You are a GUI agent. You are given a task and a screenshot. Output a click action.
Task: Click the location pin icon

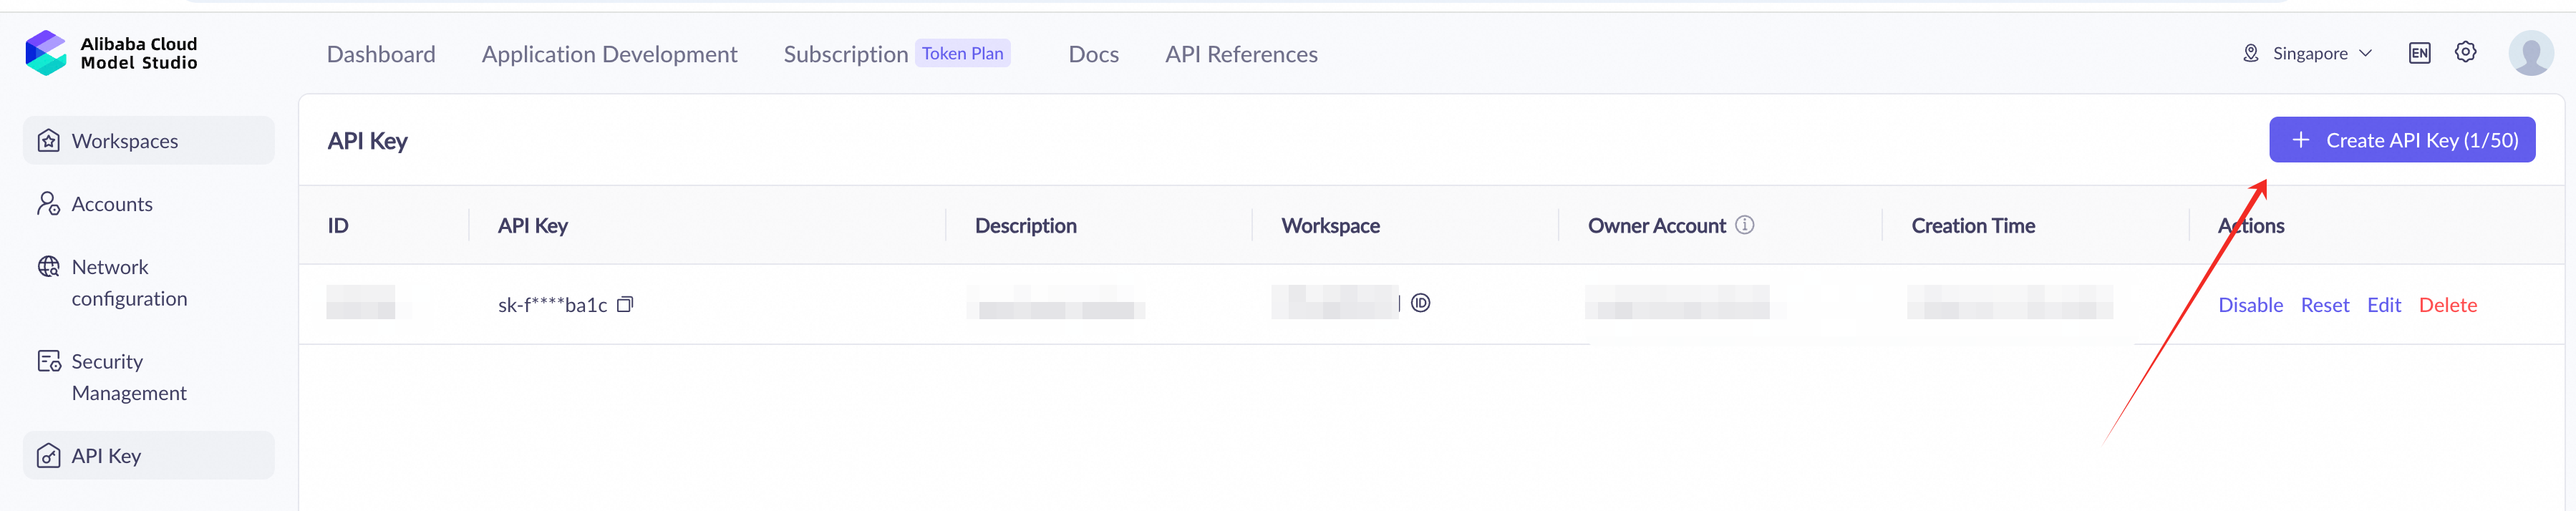2250,53
